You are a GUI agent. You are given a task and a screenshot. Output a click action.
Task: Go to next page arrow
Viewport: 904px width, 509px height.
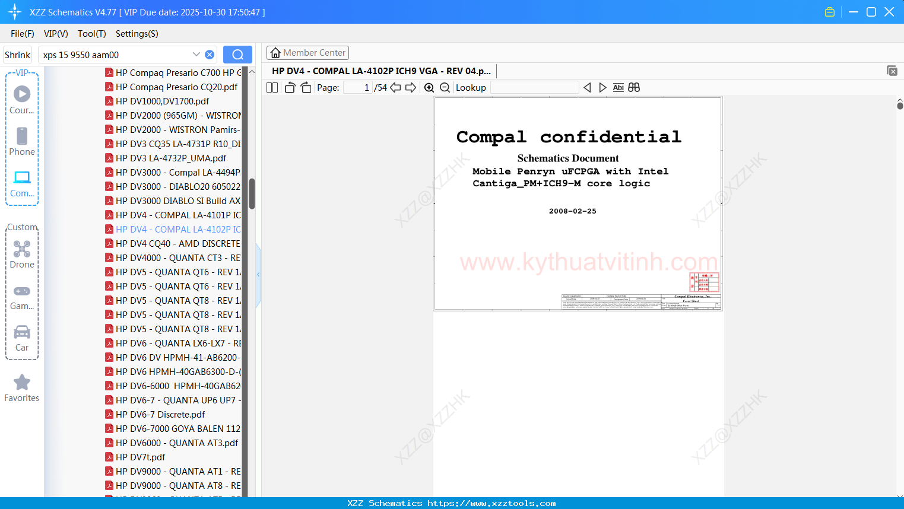point(411,87)
